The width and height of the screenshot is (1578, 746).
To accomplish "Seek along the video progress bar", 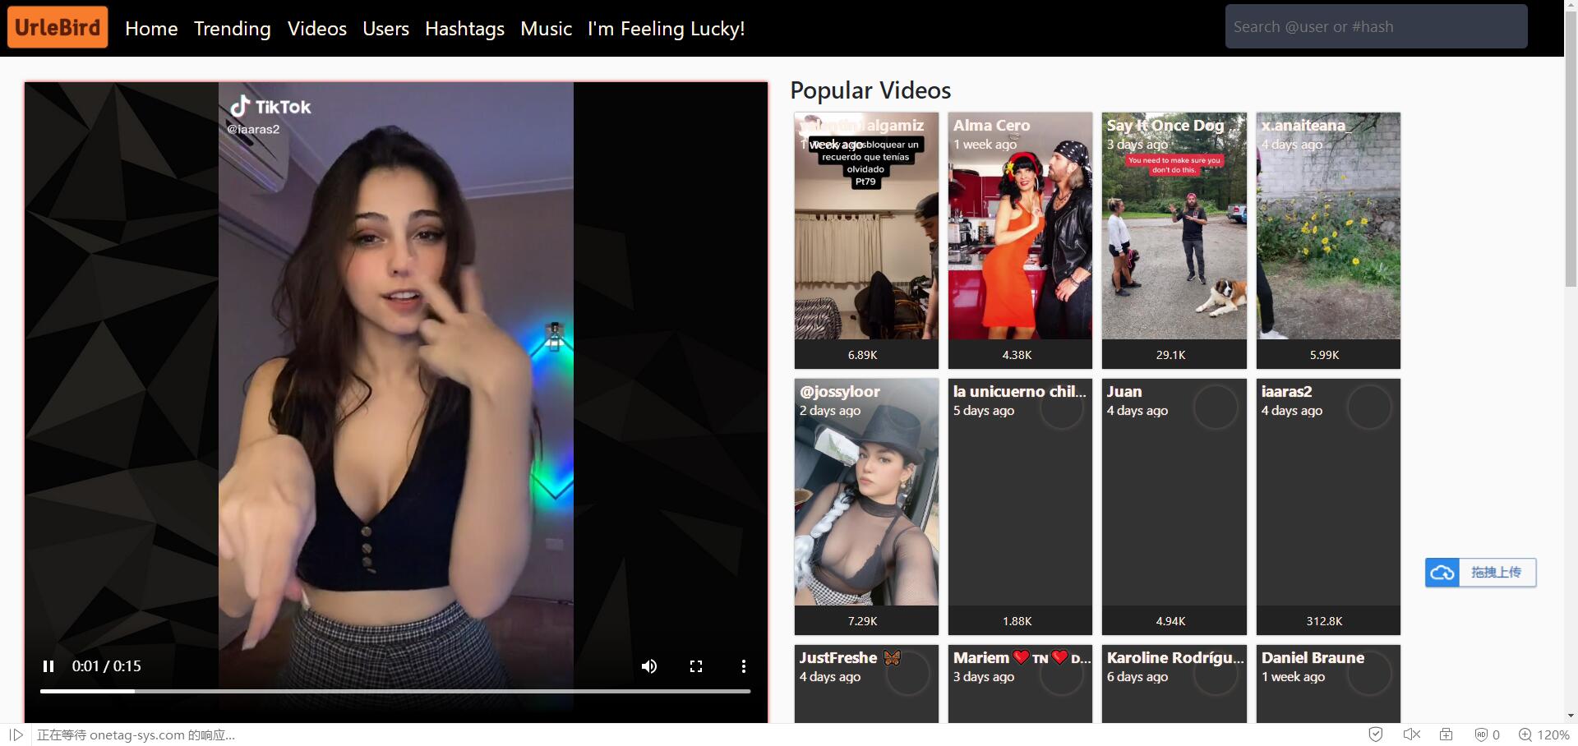I will (395, 691).
